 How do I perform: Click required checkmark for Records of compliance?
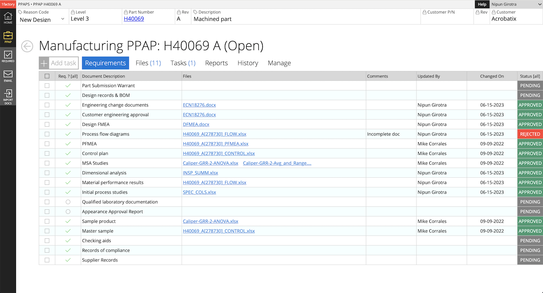coord(68,250)
